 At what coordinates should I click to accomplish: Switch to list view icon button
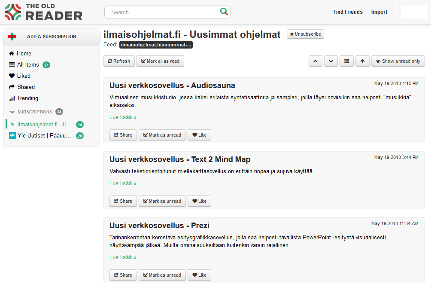[x=346, y=61]
